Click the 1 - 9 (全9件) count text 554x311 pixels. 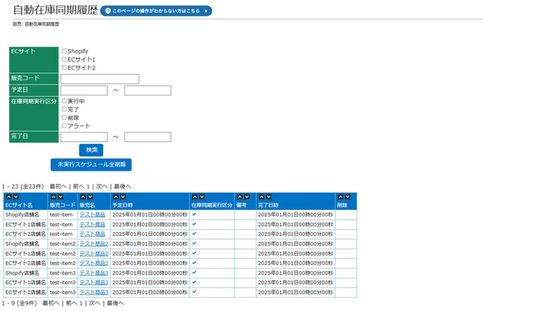point(19,303)
